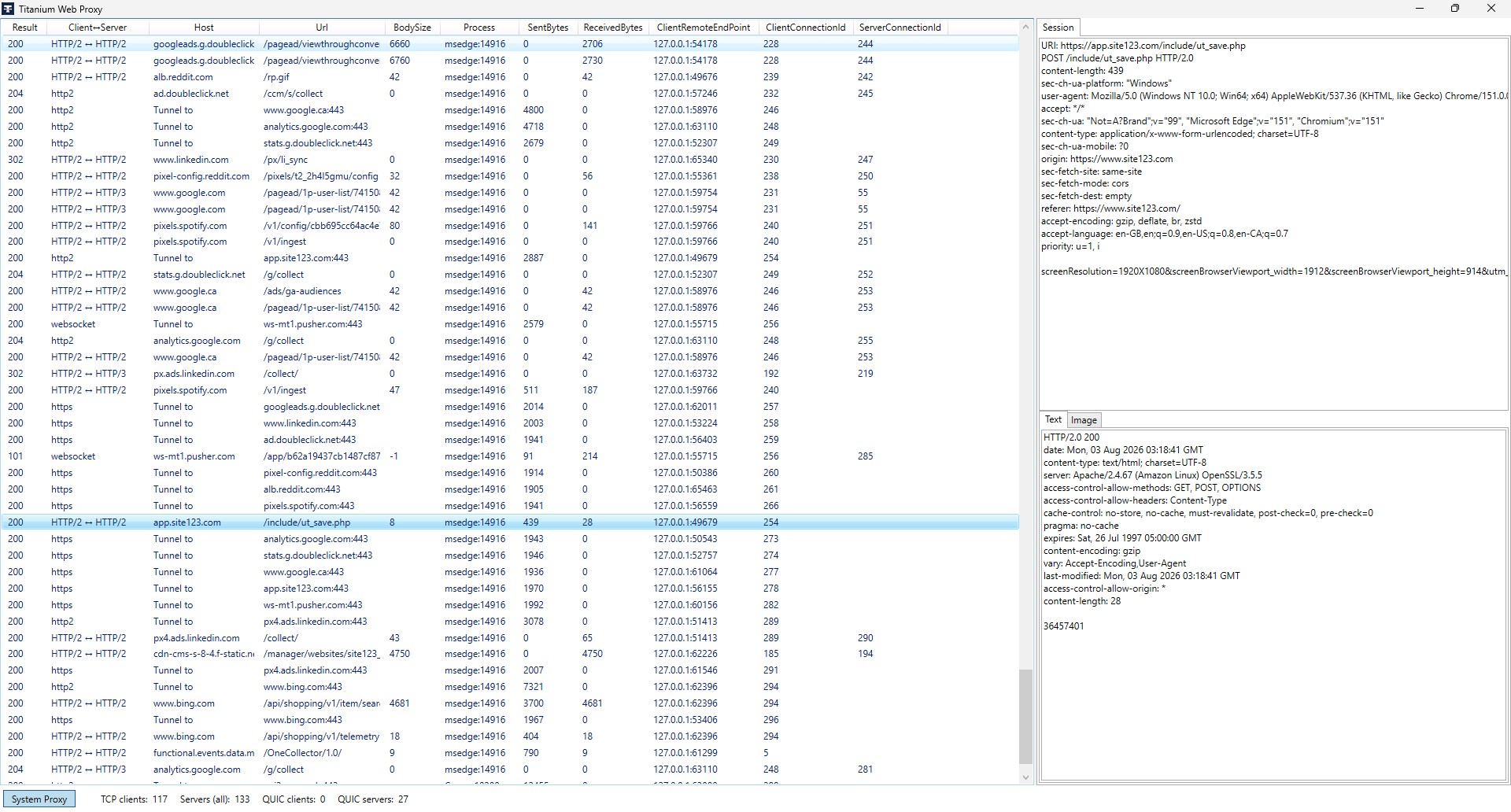1511x812 pixels.
Task: Sort by the SentBytes column header
Action: pyautogui.click(x=548, y=28)
